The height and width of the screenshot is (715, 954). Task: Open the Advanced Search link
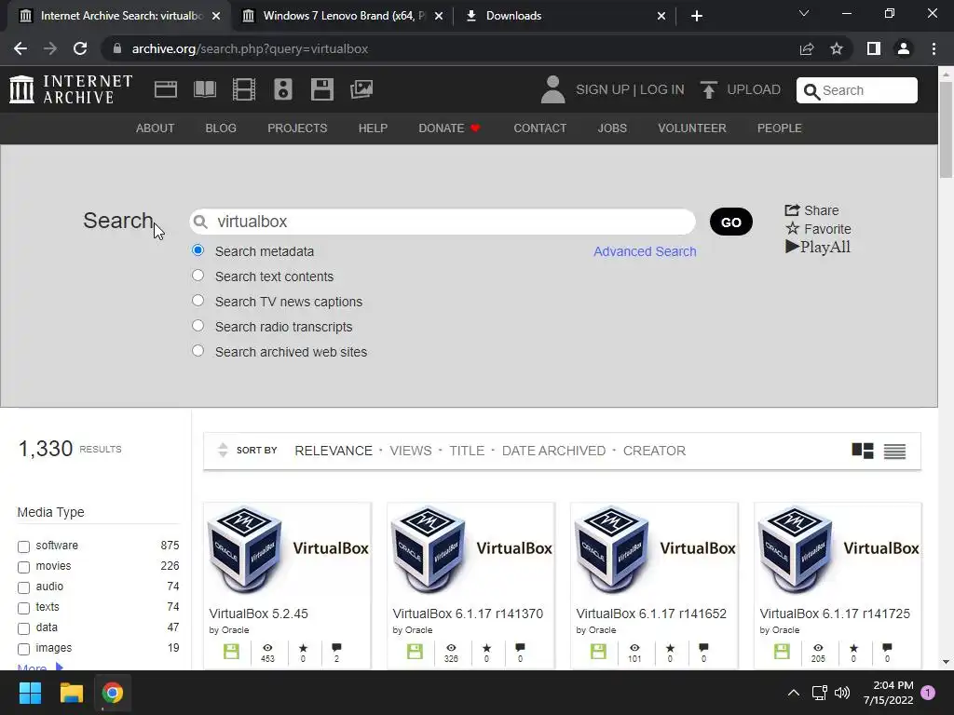click(x=645, y=251)
